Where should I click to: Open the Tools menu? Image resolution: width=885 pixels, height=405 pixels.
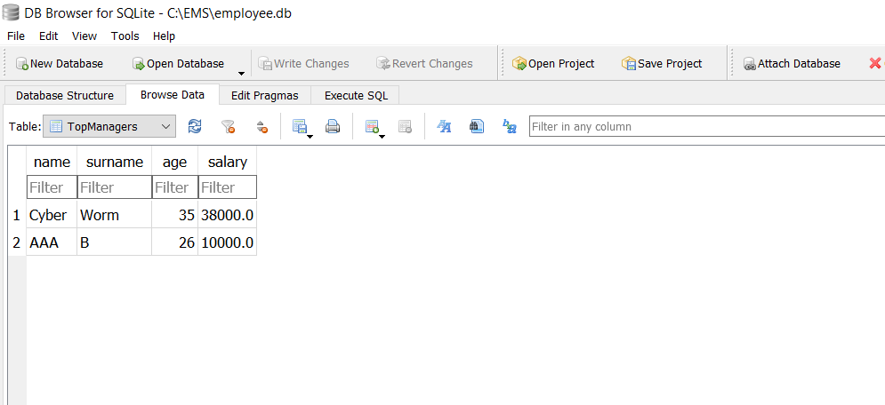coord(125,36)
